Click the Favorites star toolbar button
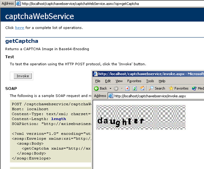The height and width of the screenshot is (169, 204). (178, 88)
